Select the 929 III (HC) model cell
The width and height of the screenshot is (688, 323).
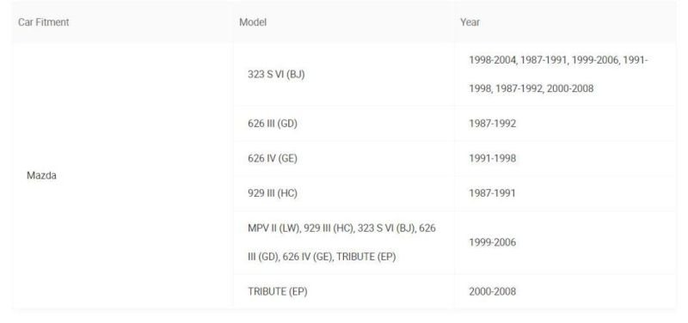pos(343,193)
